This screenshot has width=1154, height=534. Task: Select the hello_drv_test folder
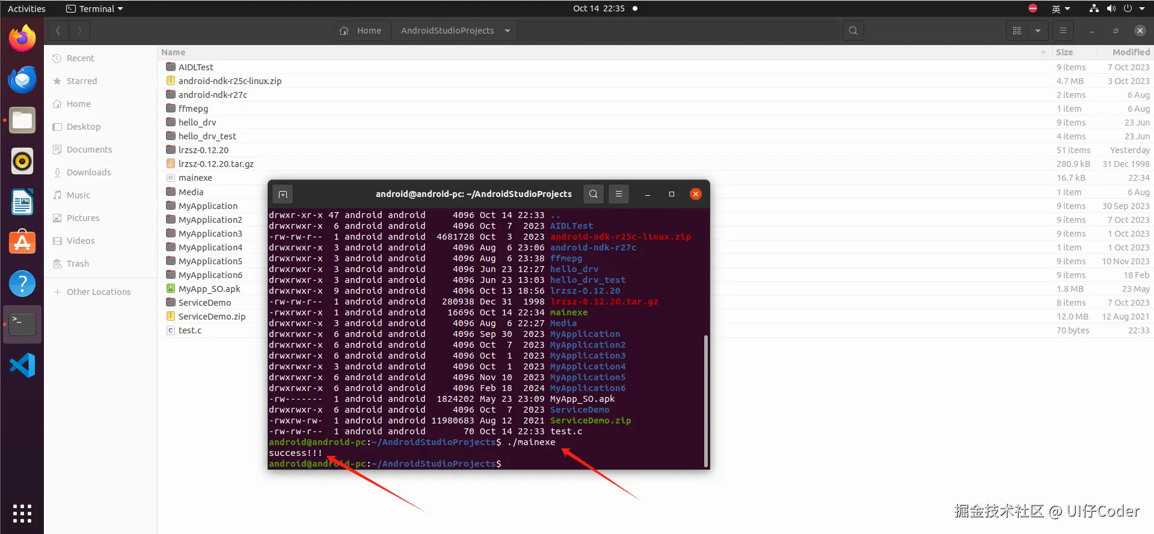coord(656,136)
